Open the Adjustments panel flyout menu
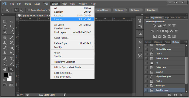This screenshot has height=98, width=189. coord(186,17)
